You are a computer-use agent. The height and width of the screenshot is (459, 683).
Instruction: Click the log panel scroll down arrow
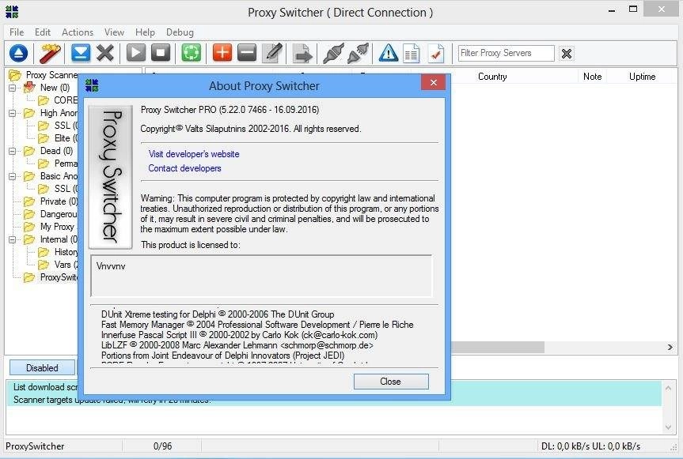click(x=668, y=427)
